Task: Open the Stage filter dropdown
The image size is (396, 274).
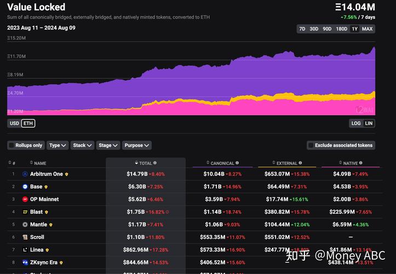Action: tap(108, 145)
